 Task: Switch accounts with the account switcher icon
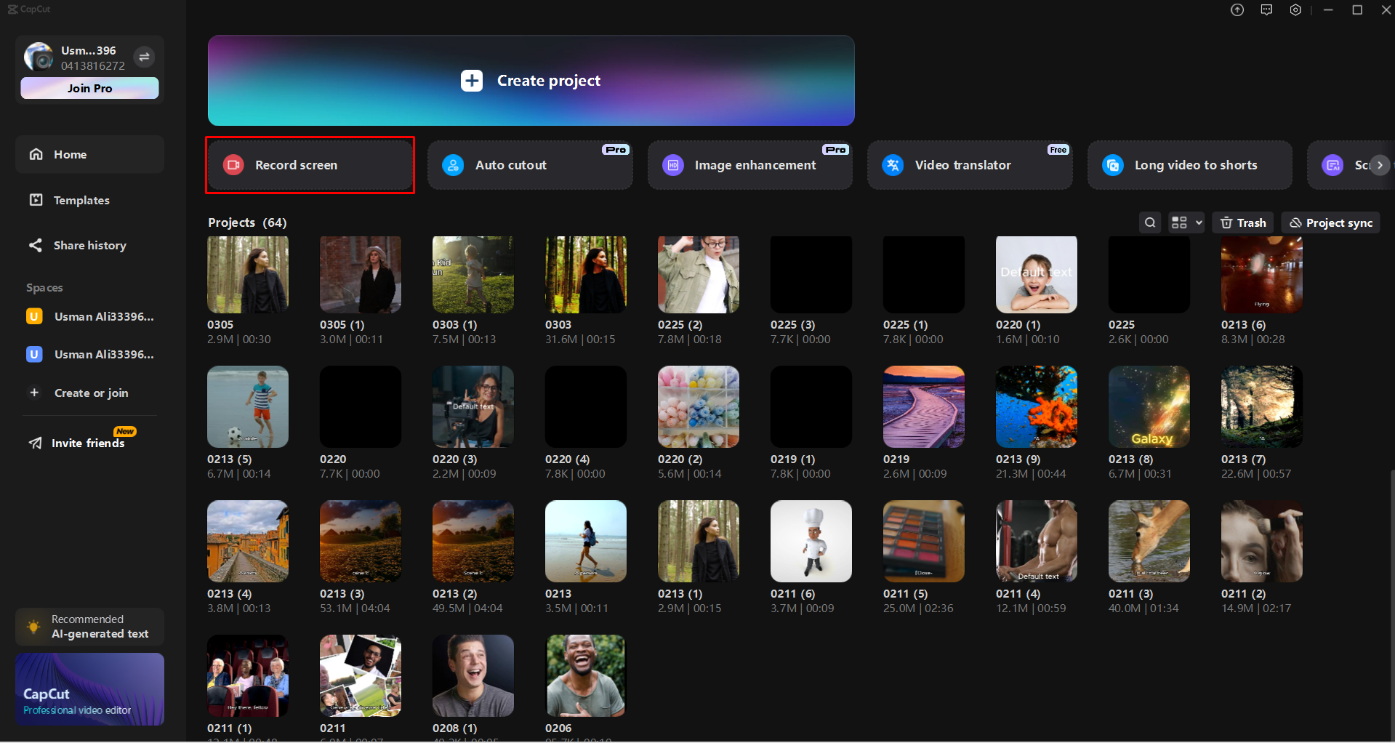coord(144,56)
